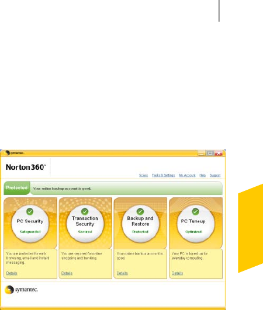The image size is (263, 310).
Task: Click the Norton 360 logo text
Action: pyautogui.click(x=26, y=167)
